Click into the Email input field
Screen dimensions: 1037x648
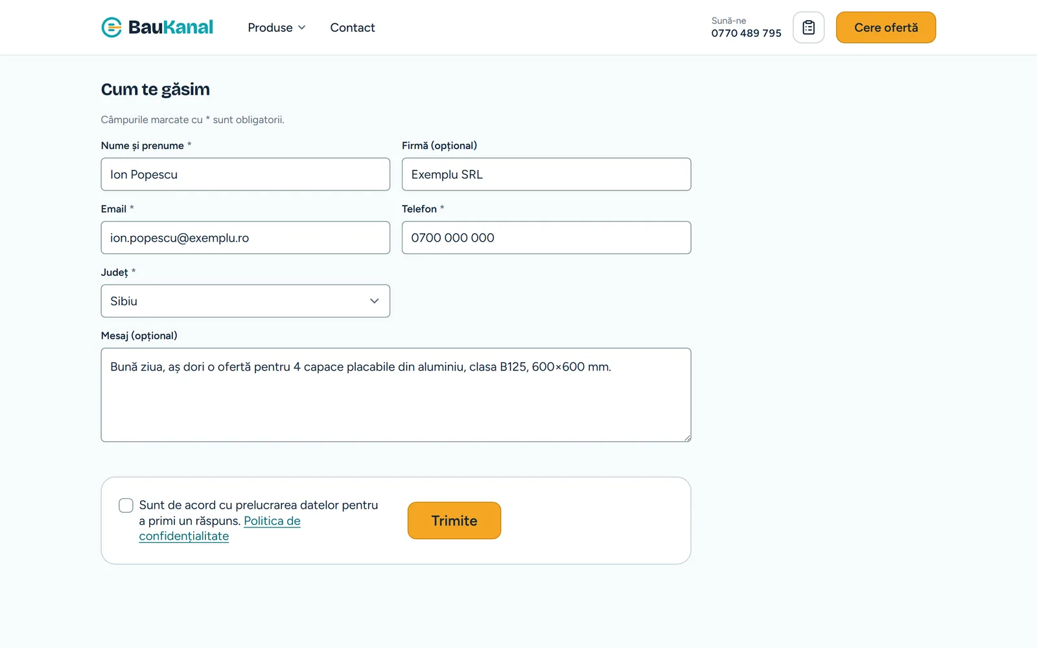coord(246,238)
